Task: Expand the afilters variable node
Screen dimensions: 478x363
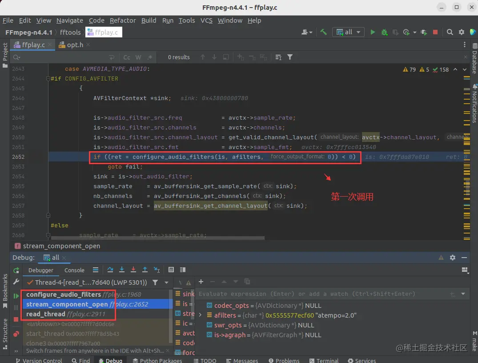Action: (200, 315)
